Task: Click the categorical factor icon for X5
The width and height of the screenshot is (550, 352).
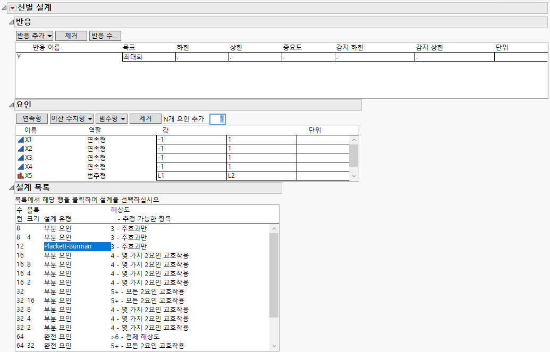Action: tap(21, 176)
